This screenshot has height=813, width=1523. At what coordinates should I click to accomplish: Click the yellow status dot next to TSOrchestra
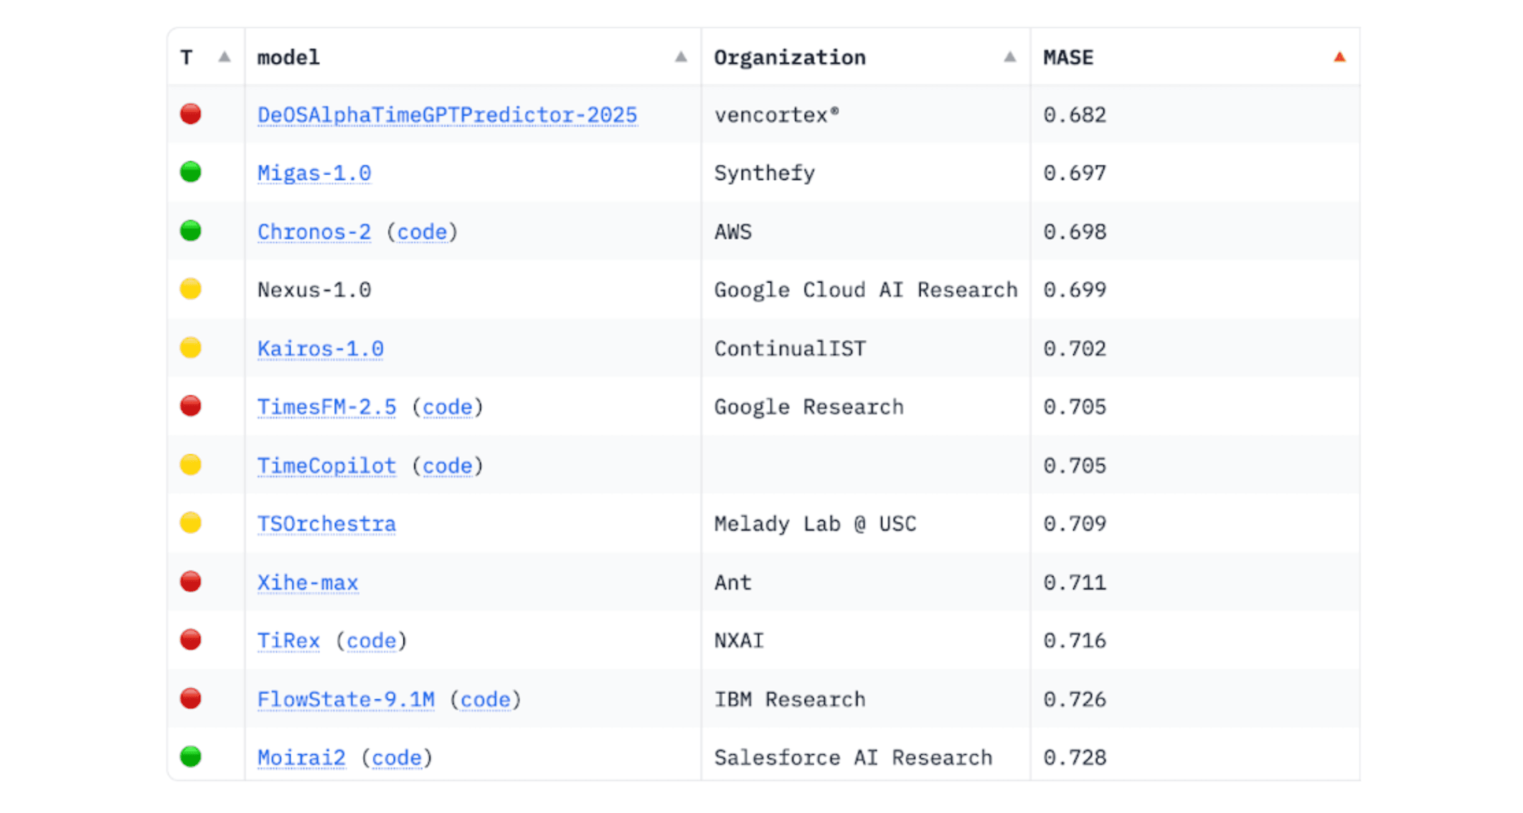[190, 524]
